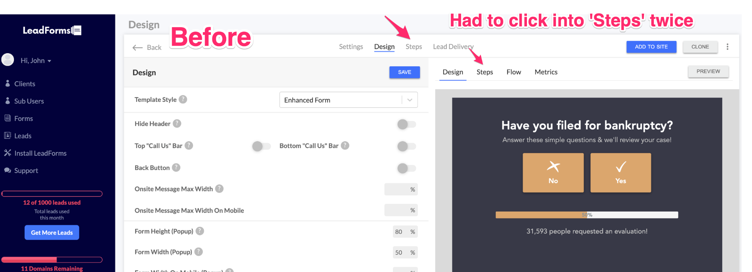Screen dimensions: 752x272
Task: Click the form progress bar at 50%
Action: [586, 215]
